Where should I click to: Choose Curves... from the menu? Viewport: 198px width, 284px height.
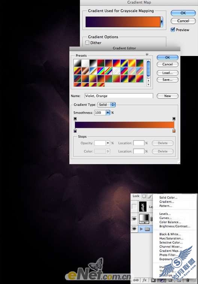[165, 218]
